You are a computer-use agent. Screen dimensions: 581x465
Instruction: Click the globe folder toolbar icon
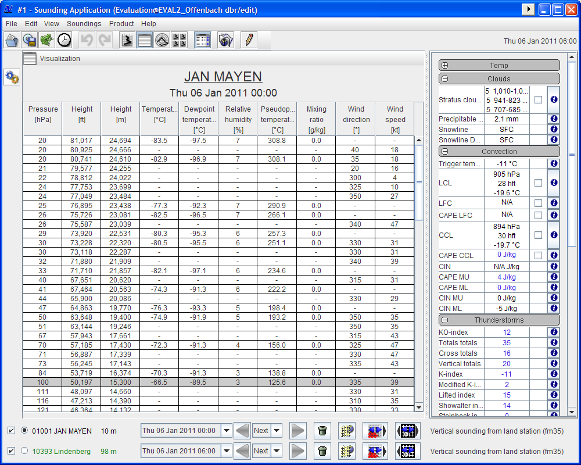225,40
